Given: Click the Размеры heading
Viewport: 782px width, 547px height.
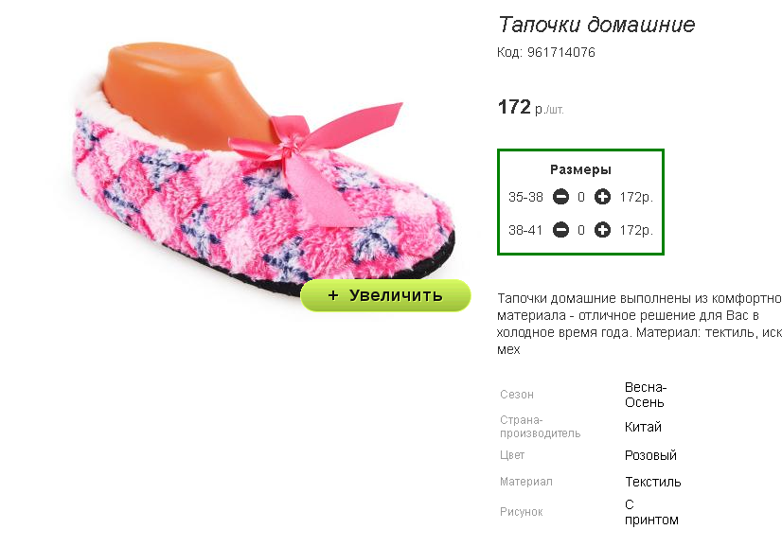Looking at the screenshot, I should 580,169.
